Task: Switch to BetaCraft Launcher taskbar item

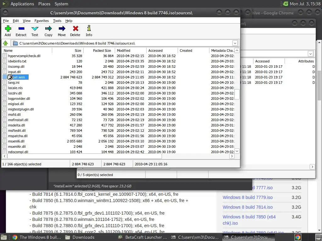Action: click(x=143, y=237)
